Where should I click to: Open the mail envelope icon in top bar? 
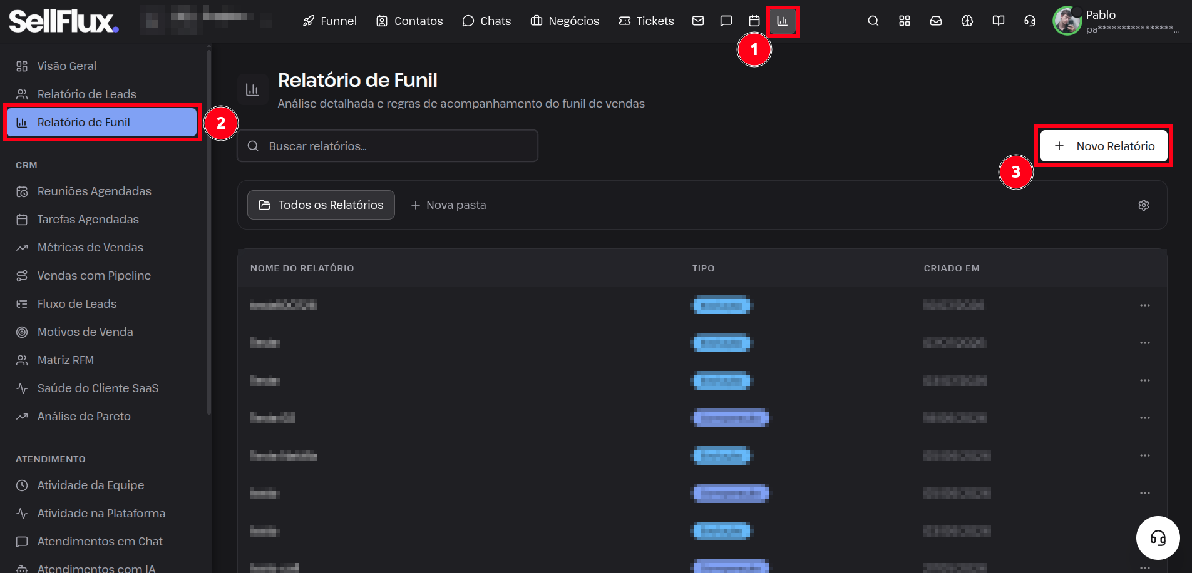[698, 21]
